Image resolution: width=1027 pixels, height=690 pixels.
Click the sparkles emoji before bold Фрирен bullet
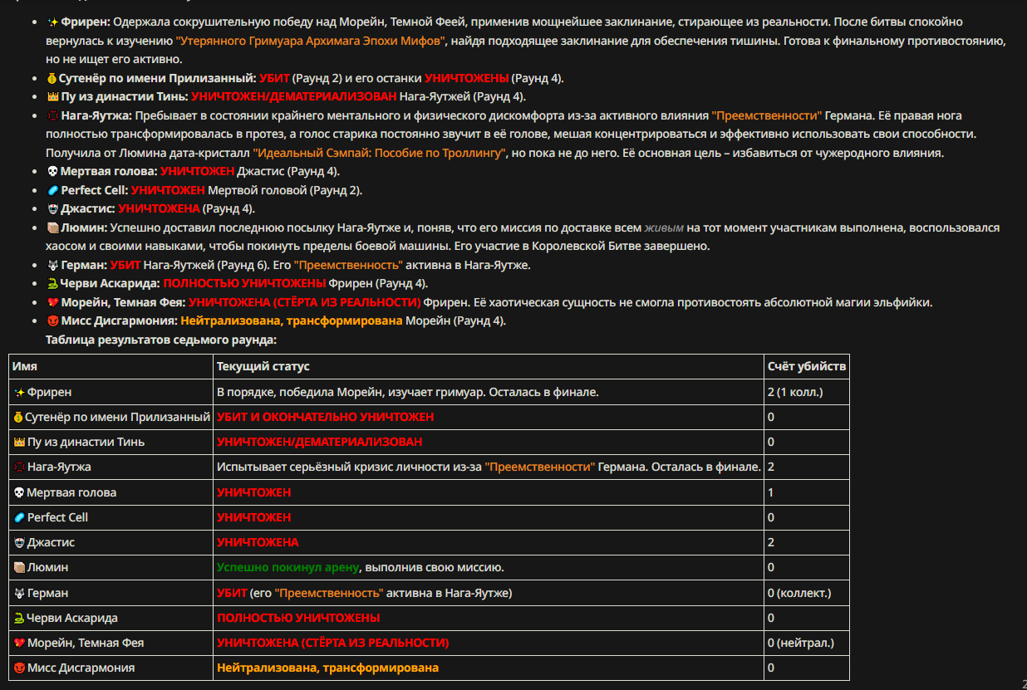point(52,22)
